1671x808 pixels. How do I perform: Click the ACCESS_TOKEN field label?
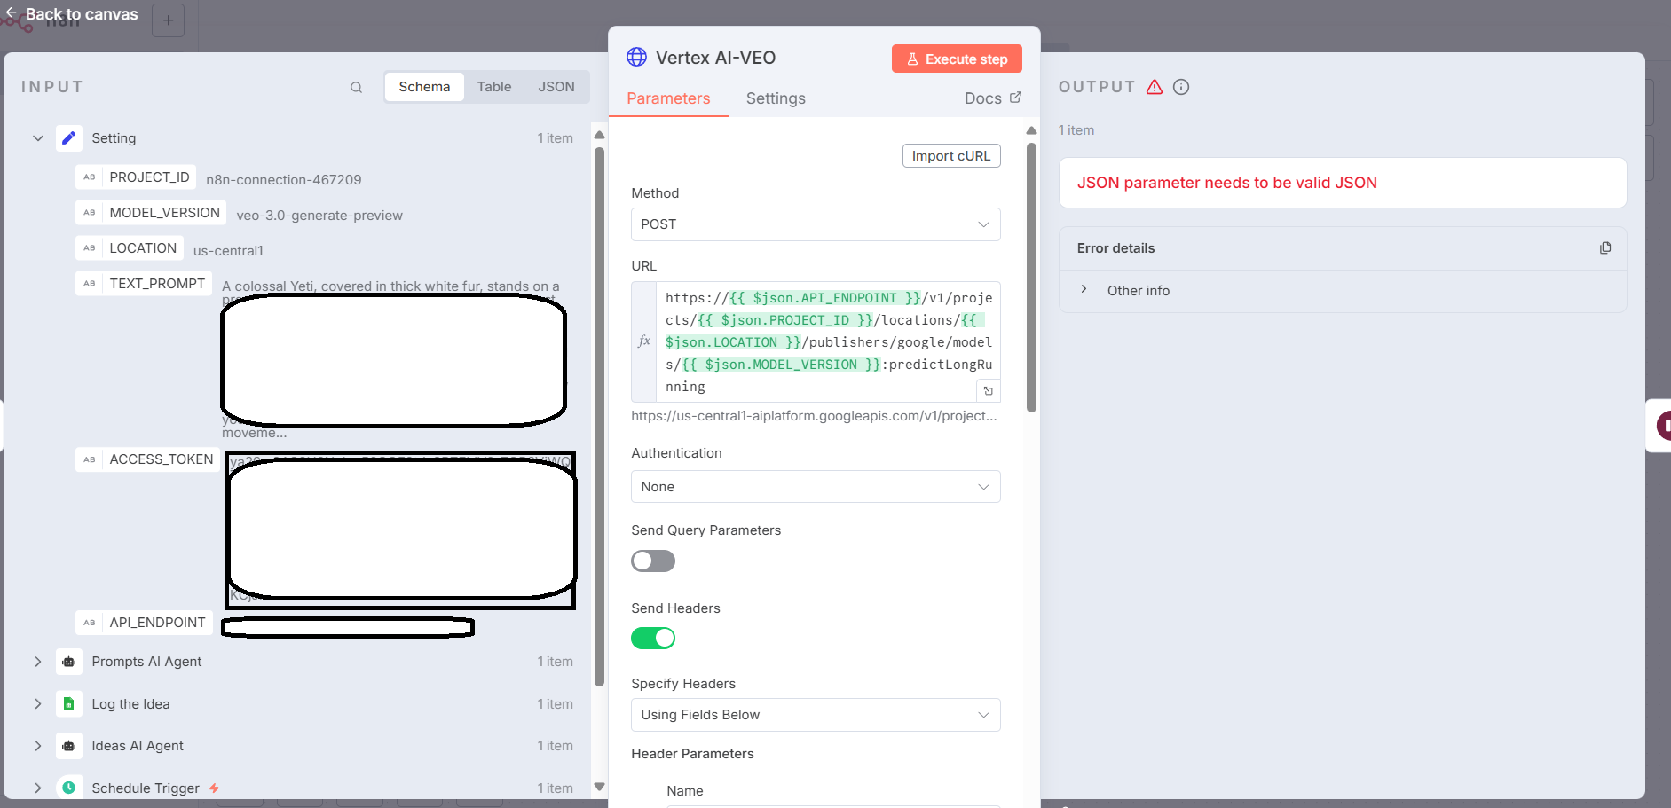(161, 459)
